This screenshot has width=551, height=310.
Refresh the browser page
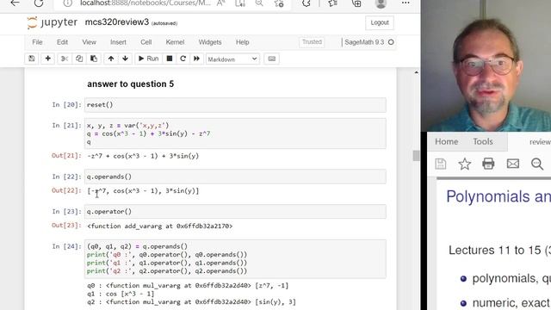(x=39, y=3)
